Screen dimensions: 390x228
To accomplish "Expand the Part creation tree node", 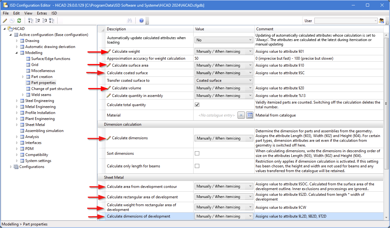I will click(x=23, y=77).
